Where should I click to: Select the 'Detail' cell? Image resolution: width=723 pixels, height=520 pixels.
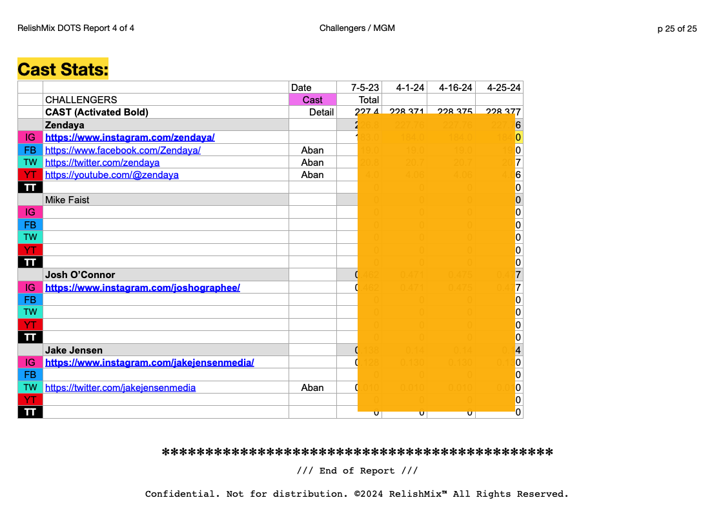312,112
